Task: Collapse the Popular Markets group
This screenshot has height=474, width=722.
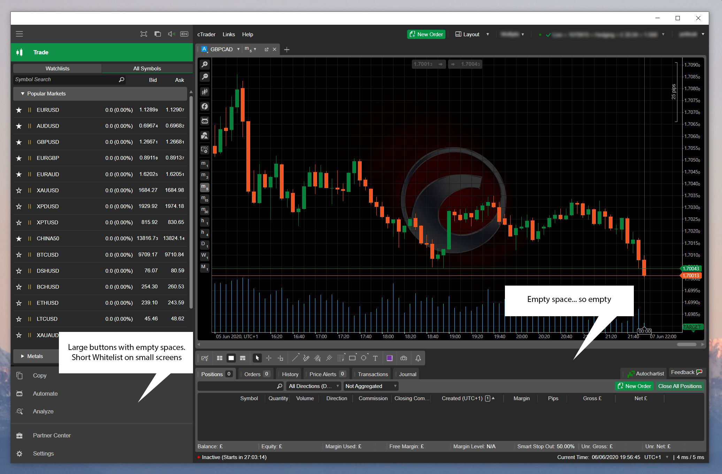Action: point(23,94)
